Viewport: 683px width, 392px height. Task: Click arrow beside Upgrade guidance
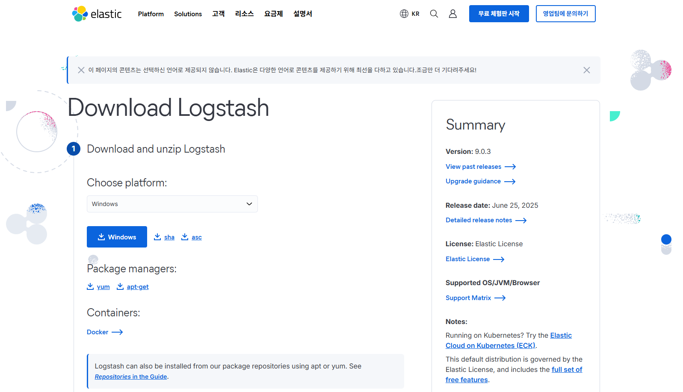(x=510, y=182)
